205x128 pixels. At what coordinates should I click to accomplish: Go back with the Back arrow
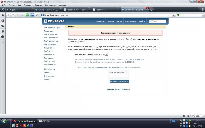click(x=13, y=15)
